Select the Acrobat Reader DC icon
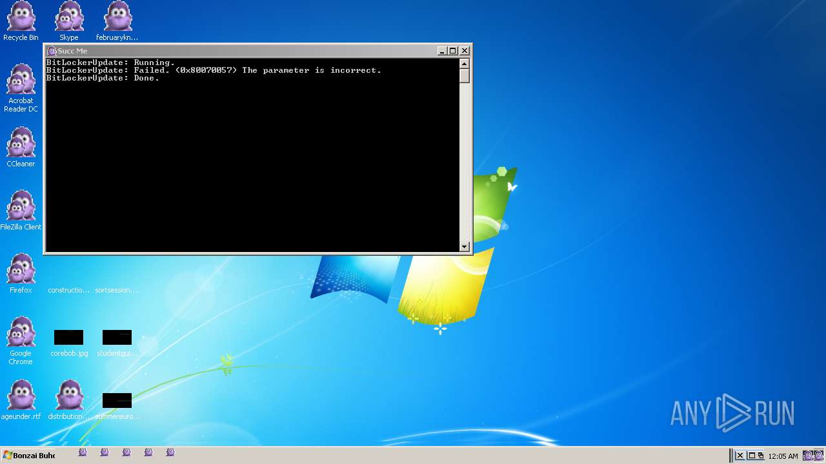The width and height of the screenshot is (826, 464). click(x=21, y=88)
